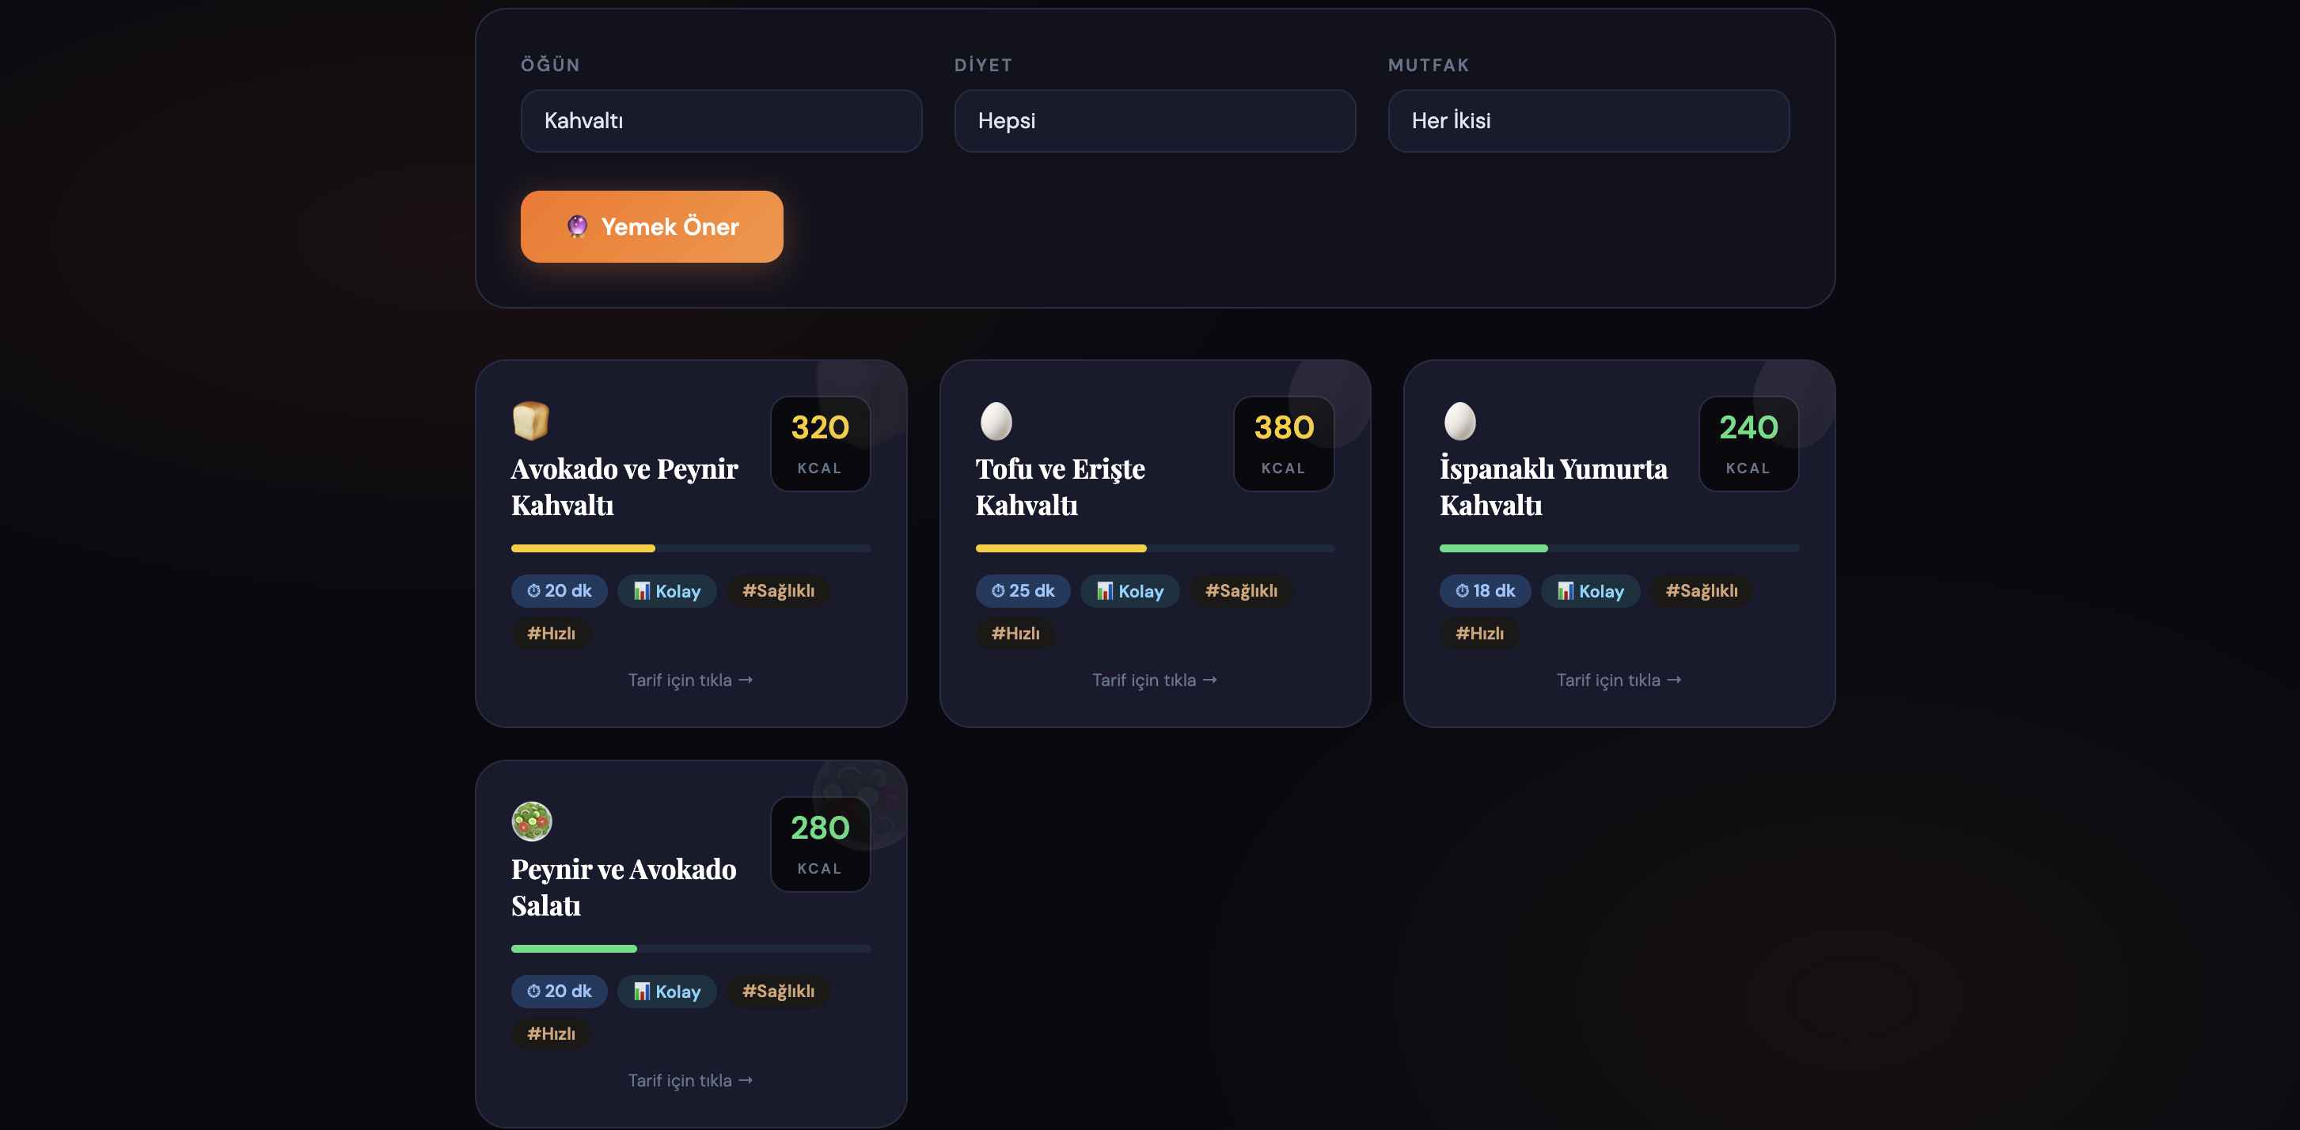
Task: Click the egg icon on Tofu ve Erişte card
Action: (996, 420)
